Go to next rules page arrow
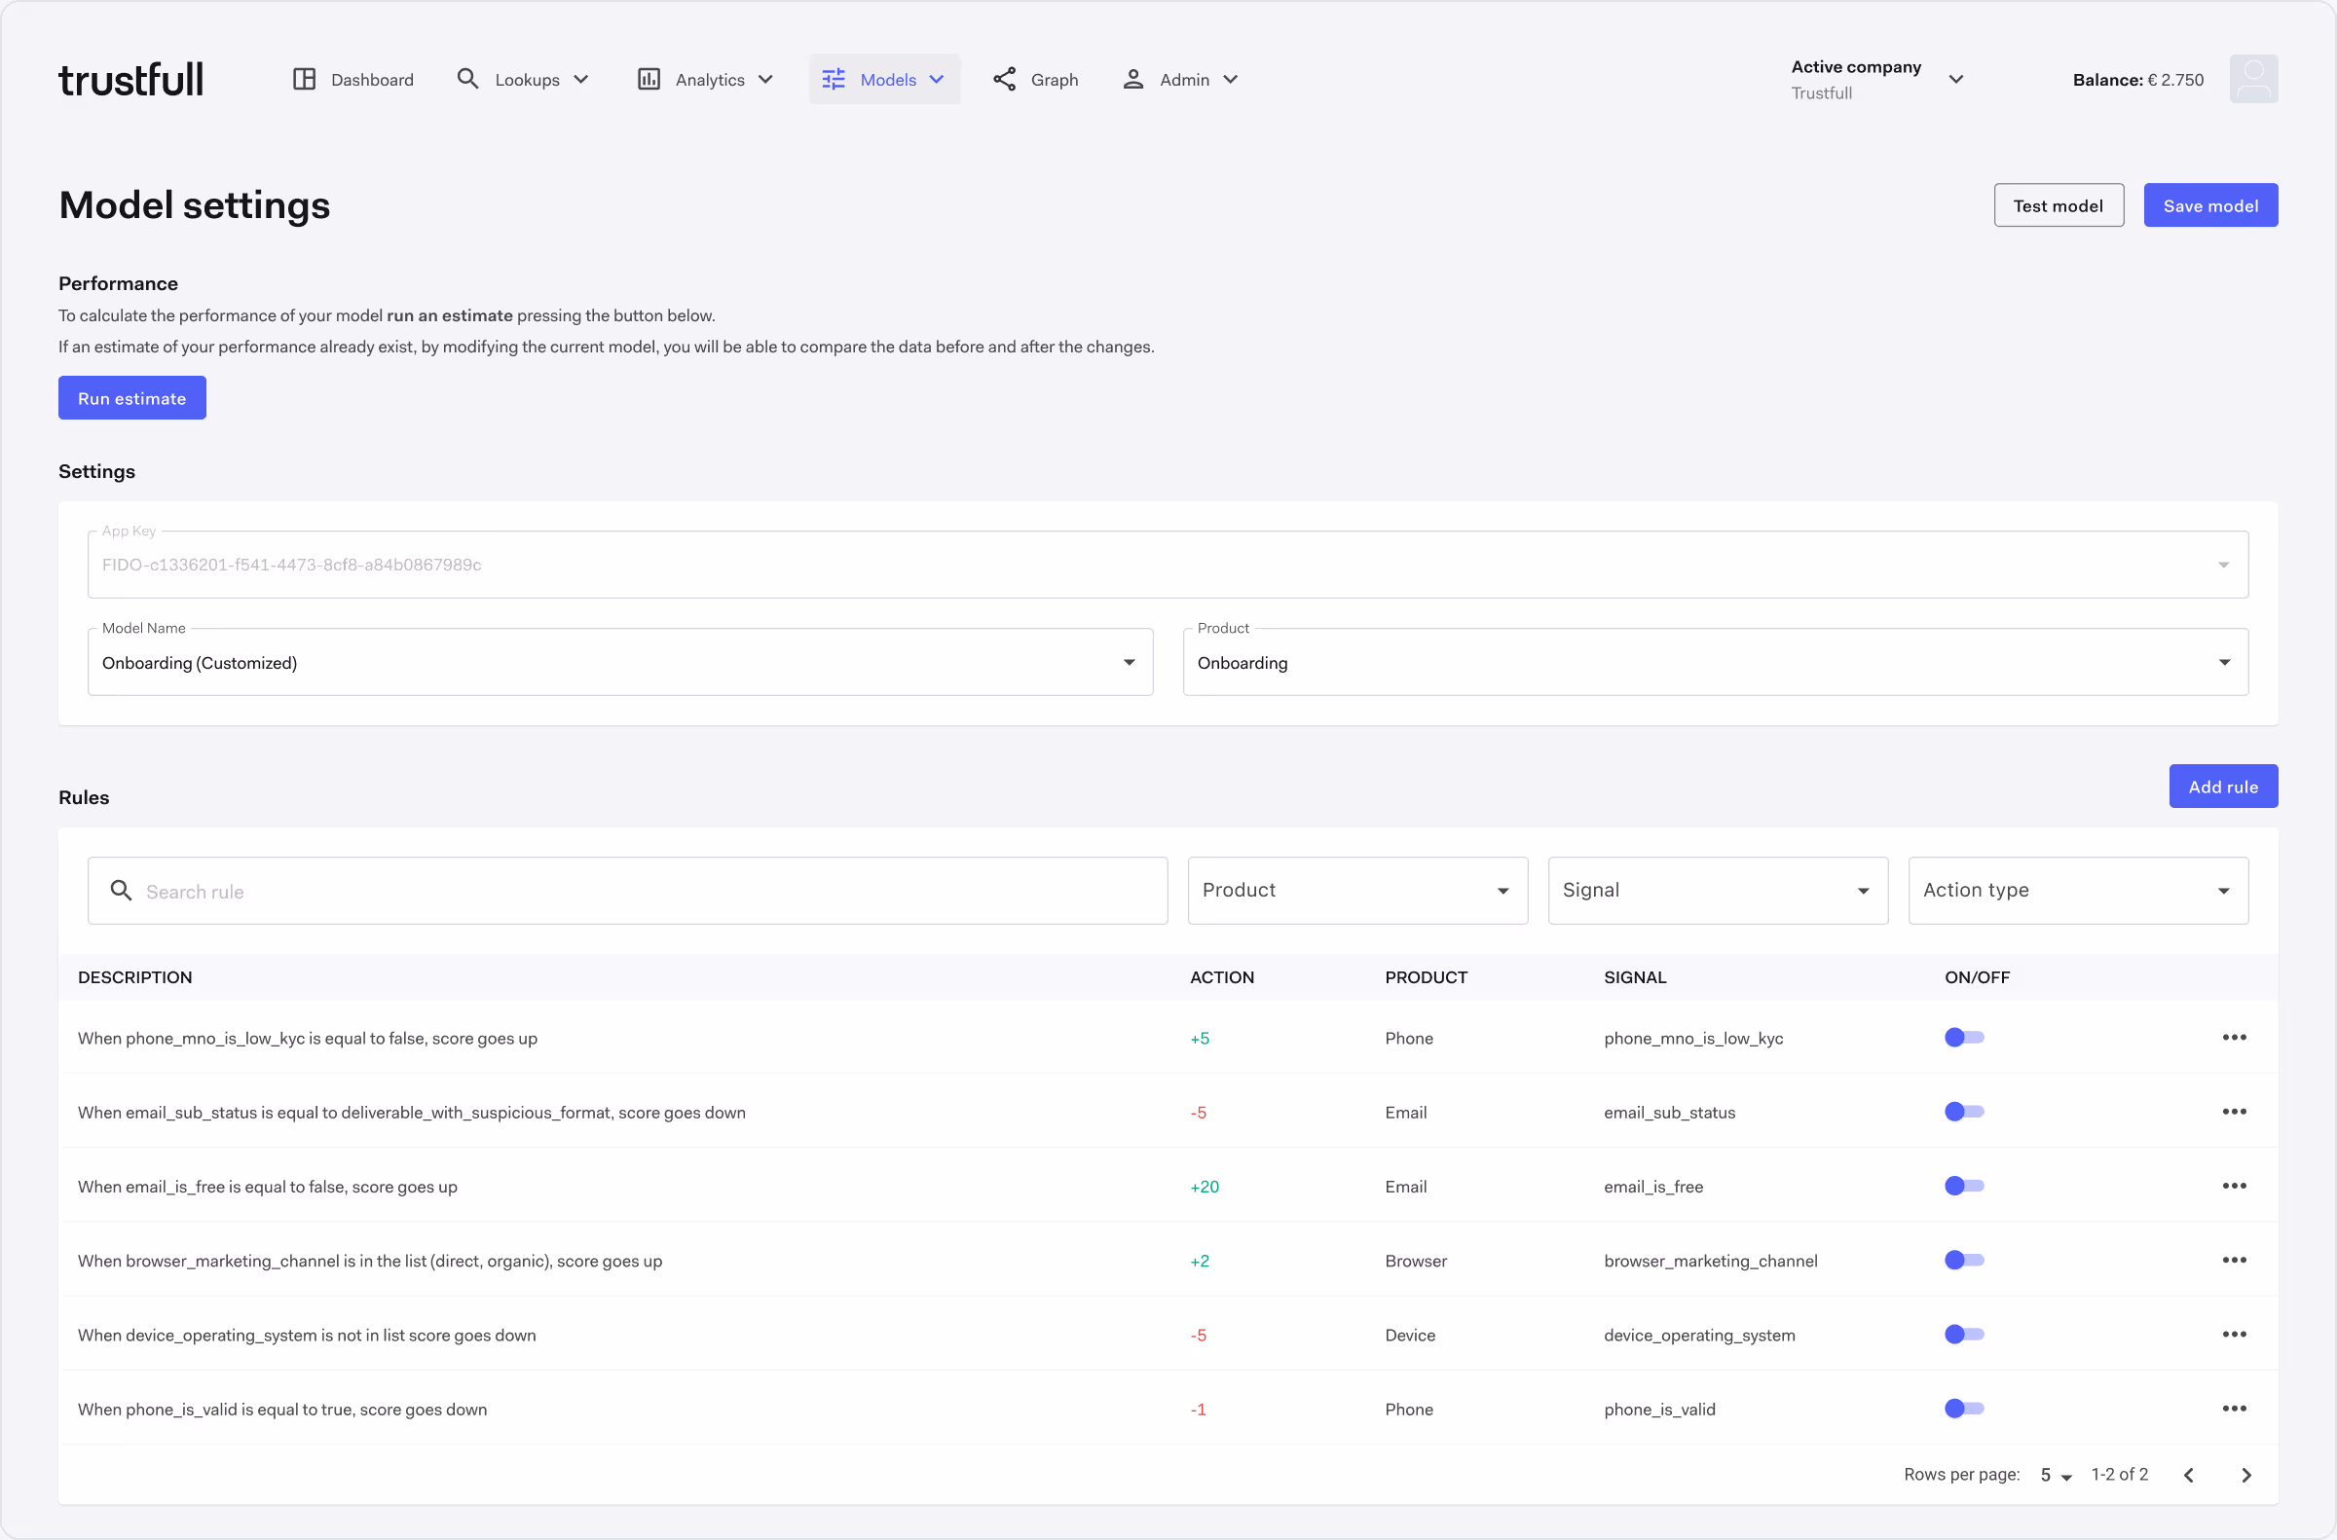Screen dimensions: 2337x1540 [x=2245, y=1475]
